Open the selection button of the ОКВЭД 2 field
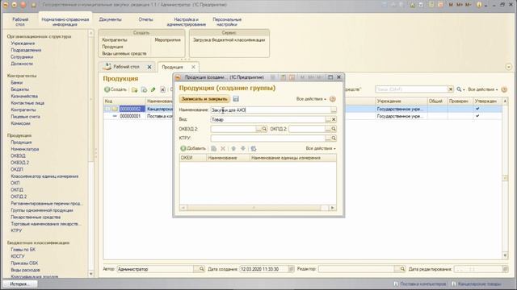 pyautogui.click(x=258, y=129)
